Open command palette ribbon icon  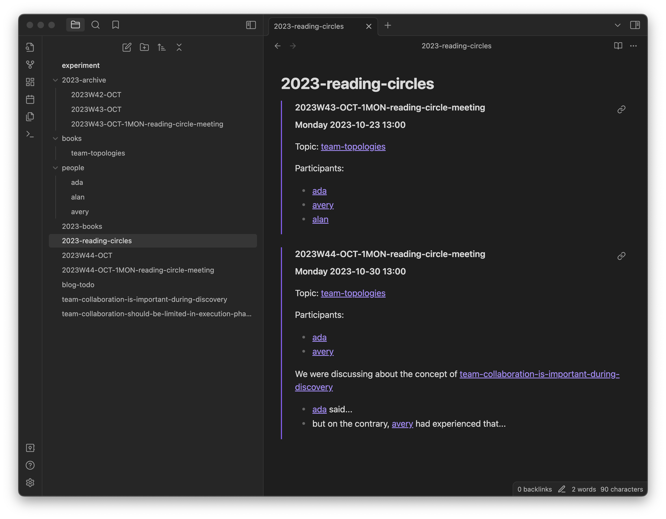click(30, 134)
